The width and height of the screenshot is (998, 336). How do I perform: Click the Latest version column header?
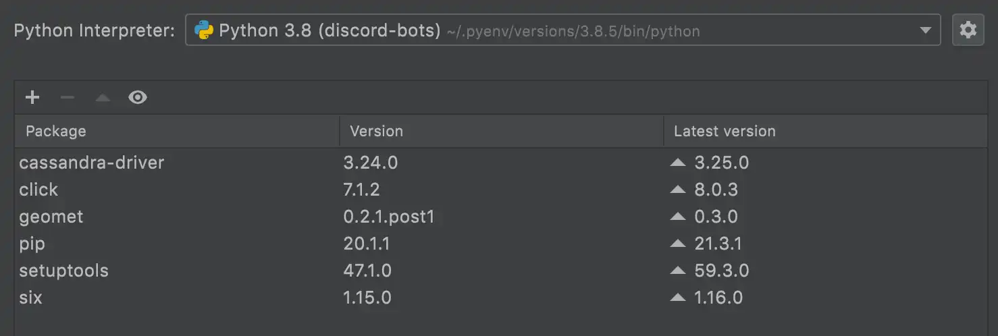point(826,131)
